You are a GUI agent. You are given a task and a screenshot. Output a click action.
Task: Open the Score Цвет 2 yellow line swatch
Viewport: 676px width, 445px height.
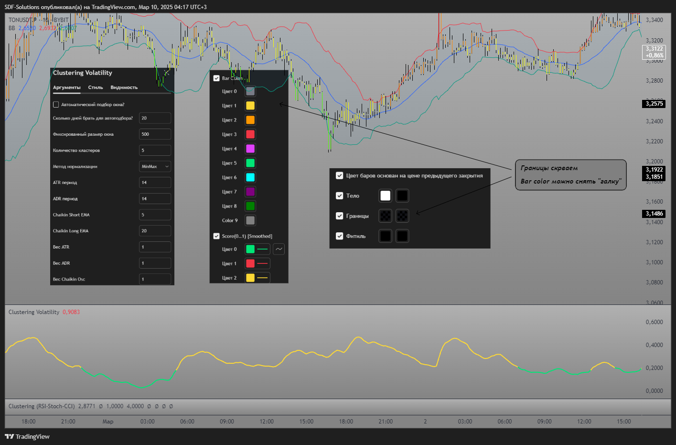tap(257, 278)
